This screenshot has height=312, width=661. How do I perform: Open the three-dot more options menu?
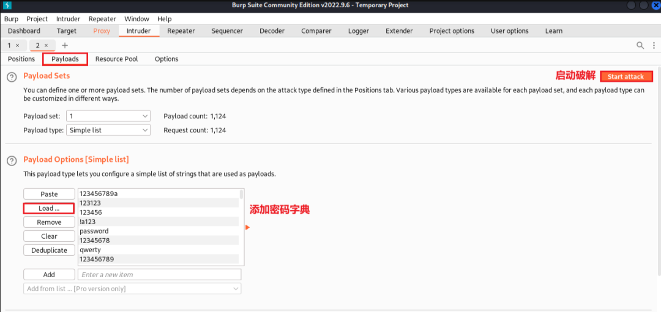point(654,45)
